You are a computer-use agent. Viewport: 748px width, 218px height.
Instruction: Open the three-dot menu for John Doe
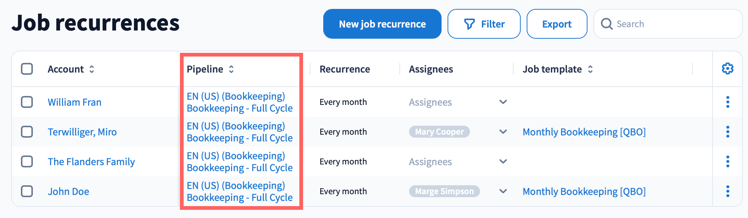click(x=727, y=191)
